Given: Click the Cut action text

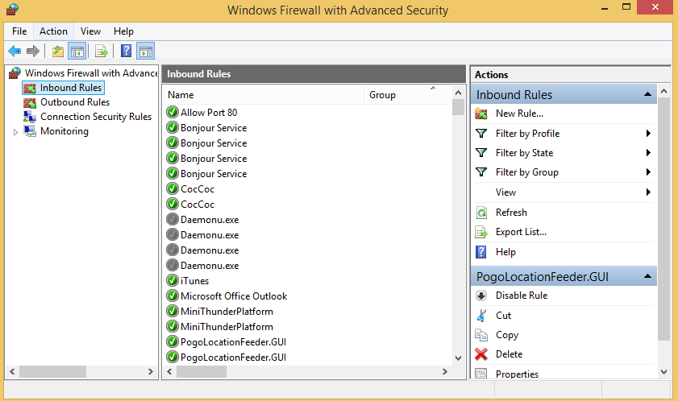Looking at the screenshot, I should [503, 316].
